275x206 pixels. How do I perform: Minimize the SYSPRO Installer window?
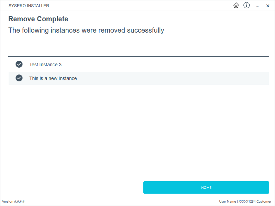[x=257, y=6]
